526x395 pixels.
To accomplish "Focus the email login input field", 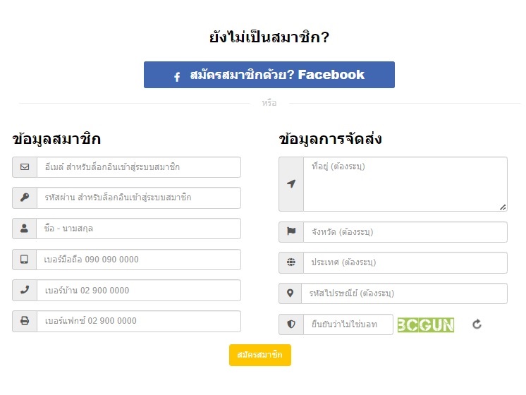I will coord(138,167).
